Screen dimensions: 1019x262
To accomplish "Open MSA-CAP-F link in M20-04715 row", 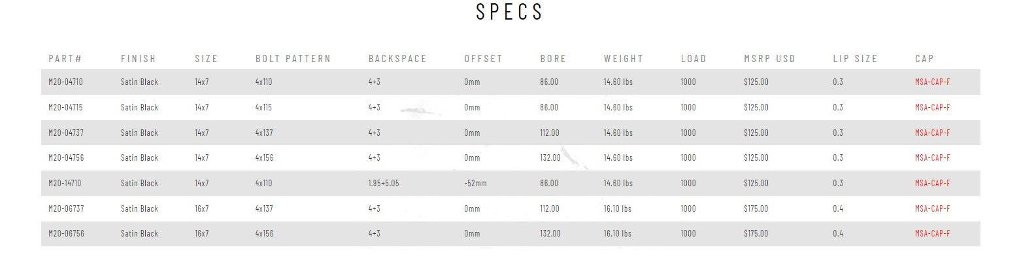I will click(932, 108).
